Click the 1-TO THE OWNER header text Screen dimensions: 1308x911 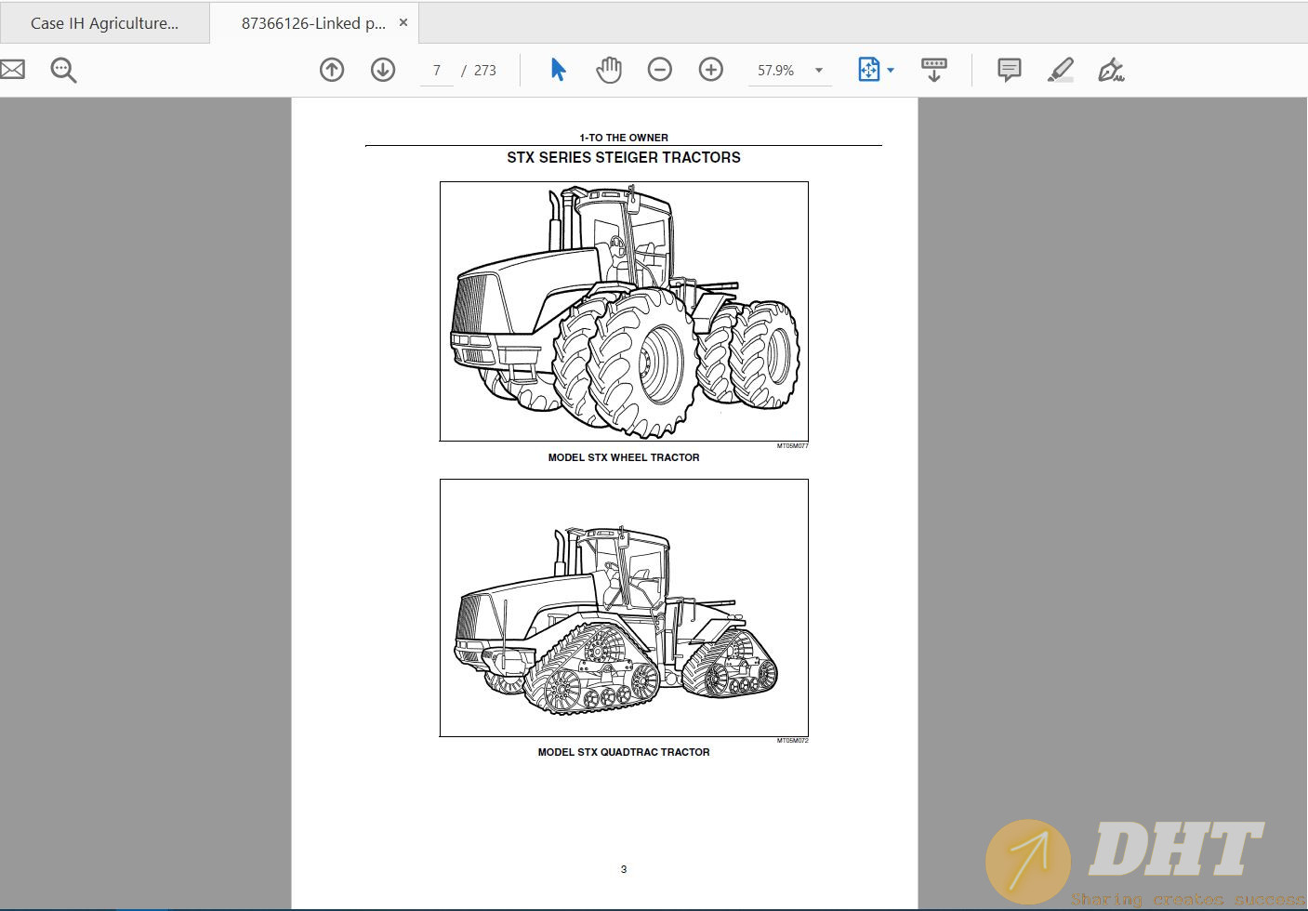[x=624, y=138]
